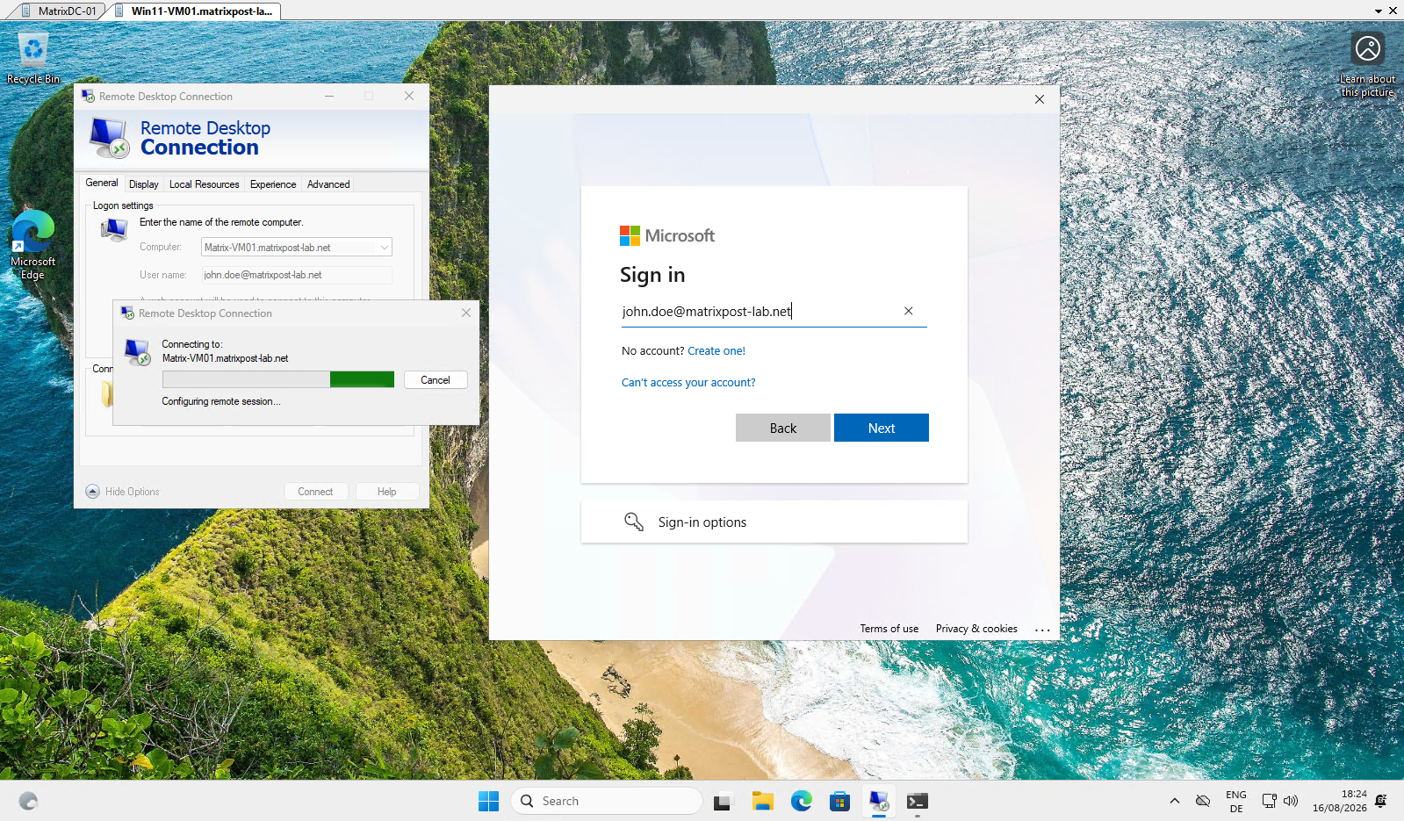Switch to the Display tab
This screenshot has width=1404, height=821.
click(x=144, y=184)
